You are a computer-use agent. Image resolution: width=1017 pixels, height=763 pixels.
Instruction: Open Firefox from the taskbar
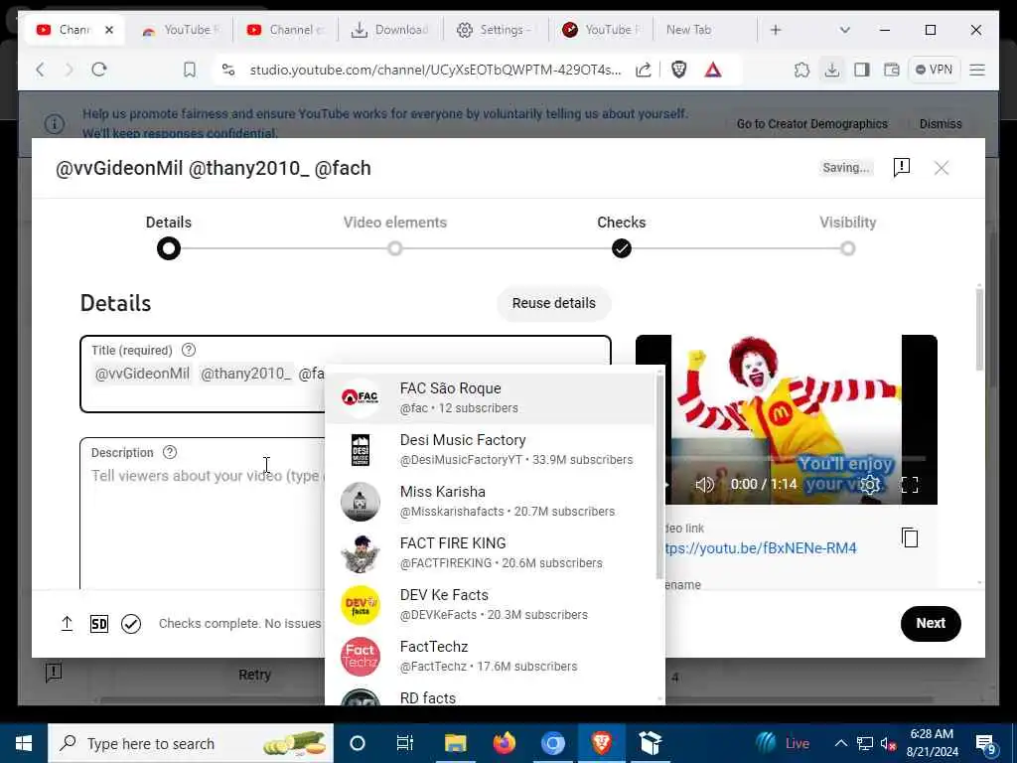point(504,743)
